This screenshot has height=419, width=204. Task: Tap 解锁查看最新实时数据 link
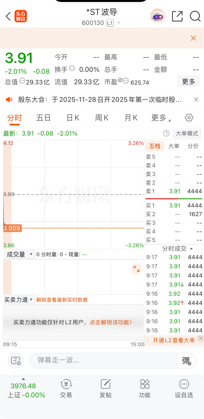point(62,300)
